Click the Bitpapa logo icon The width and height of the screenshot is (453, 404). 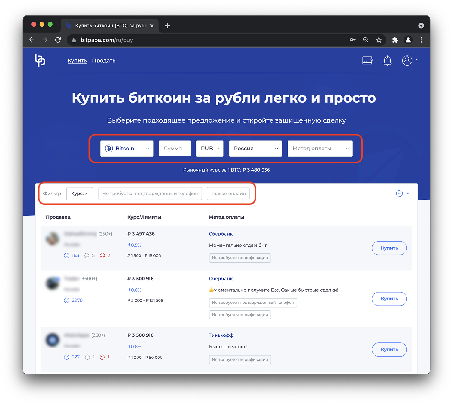[x=40, y=60]
